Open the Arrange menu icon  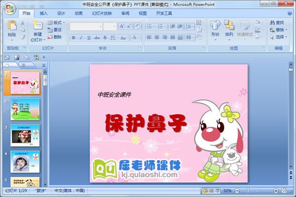coord(229,29)
